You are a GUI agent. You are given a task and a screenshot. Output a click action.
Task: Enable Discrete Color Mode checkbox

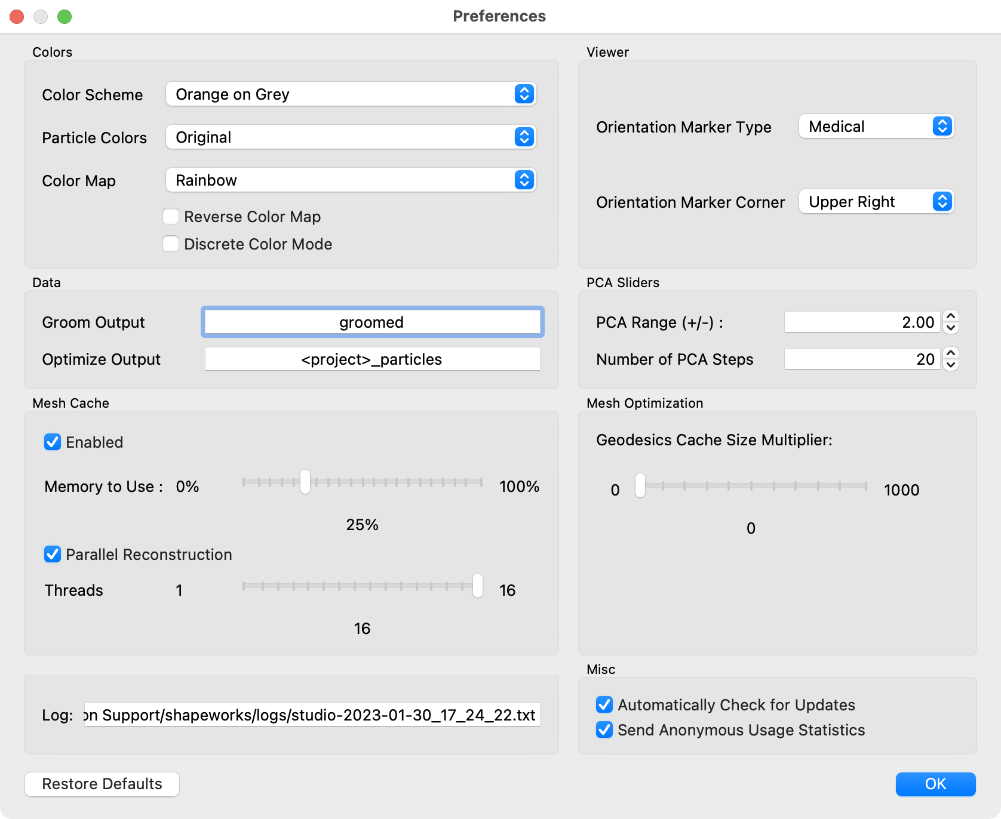(171, 244)
